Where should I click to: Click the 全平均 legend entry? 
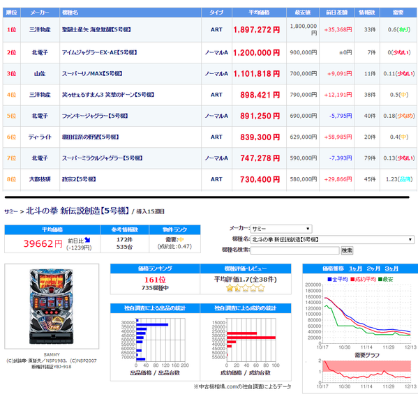click(338, 279)
